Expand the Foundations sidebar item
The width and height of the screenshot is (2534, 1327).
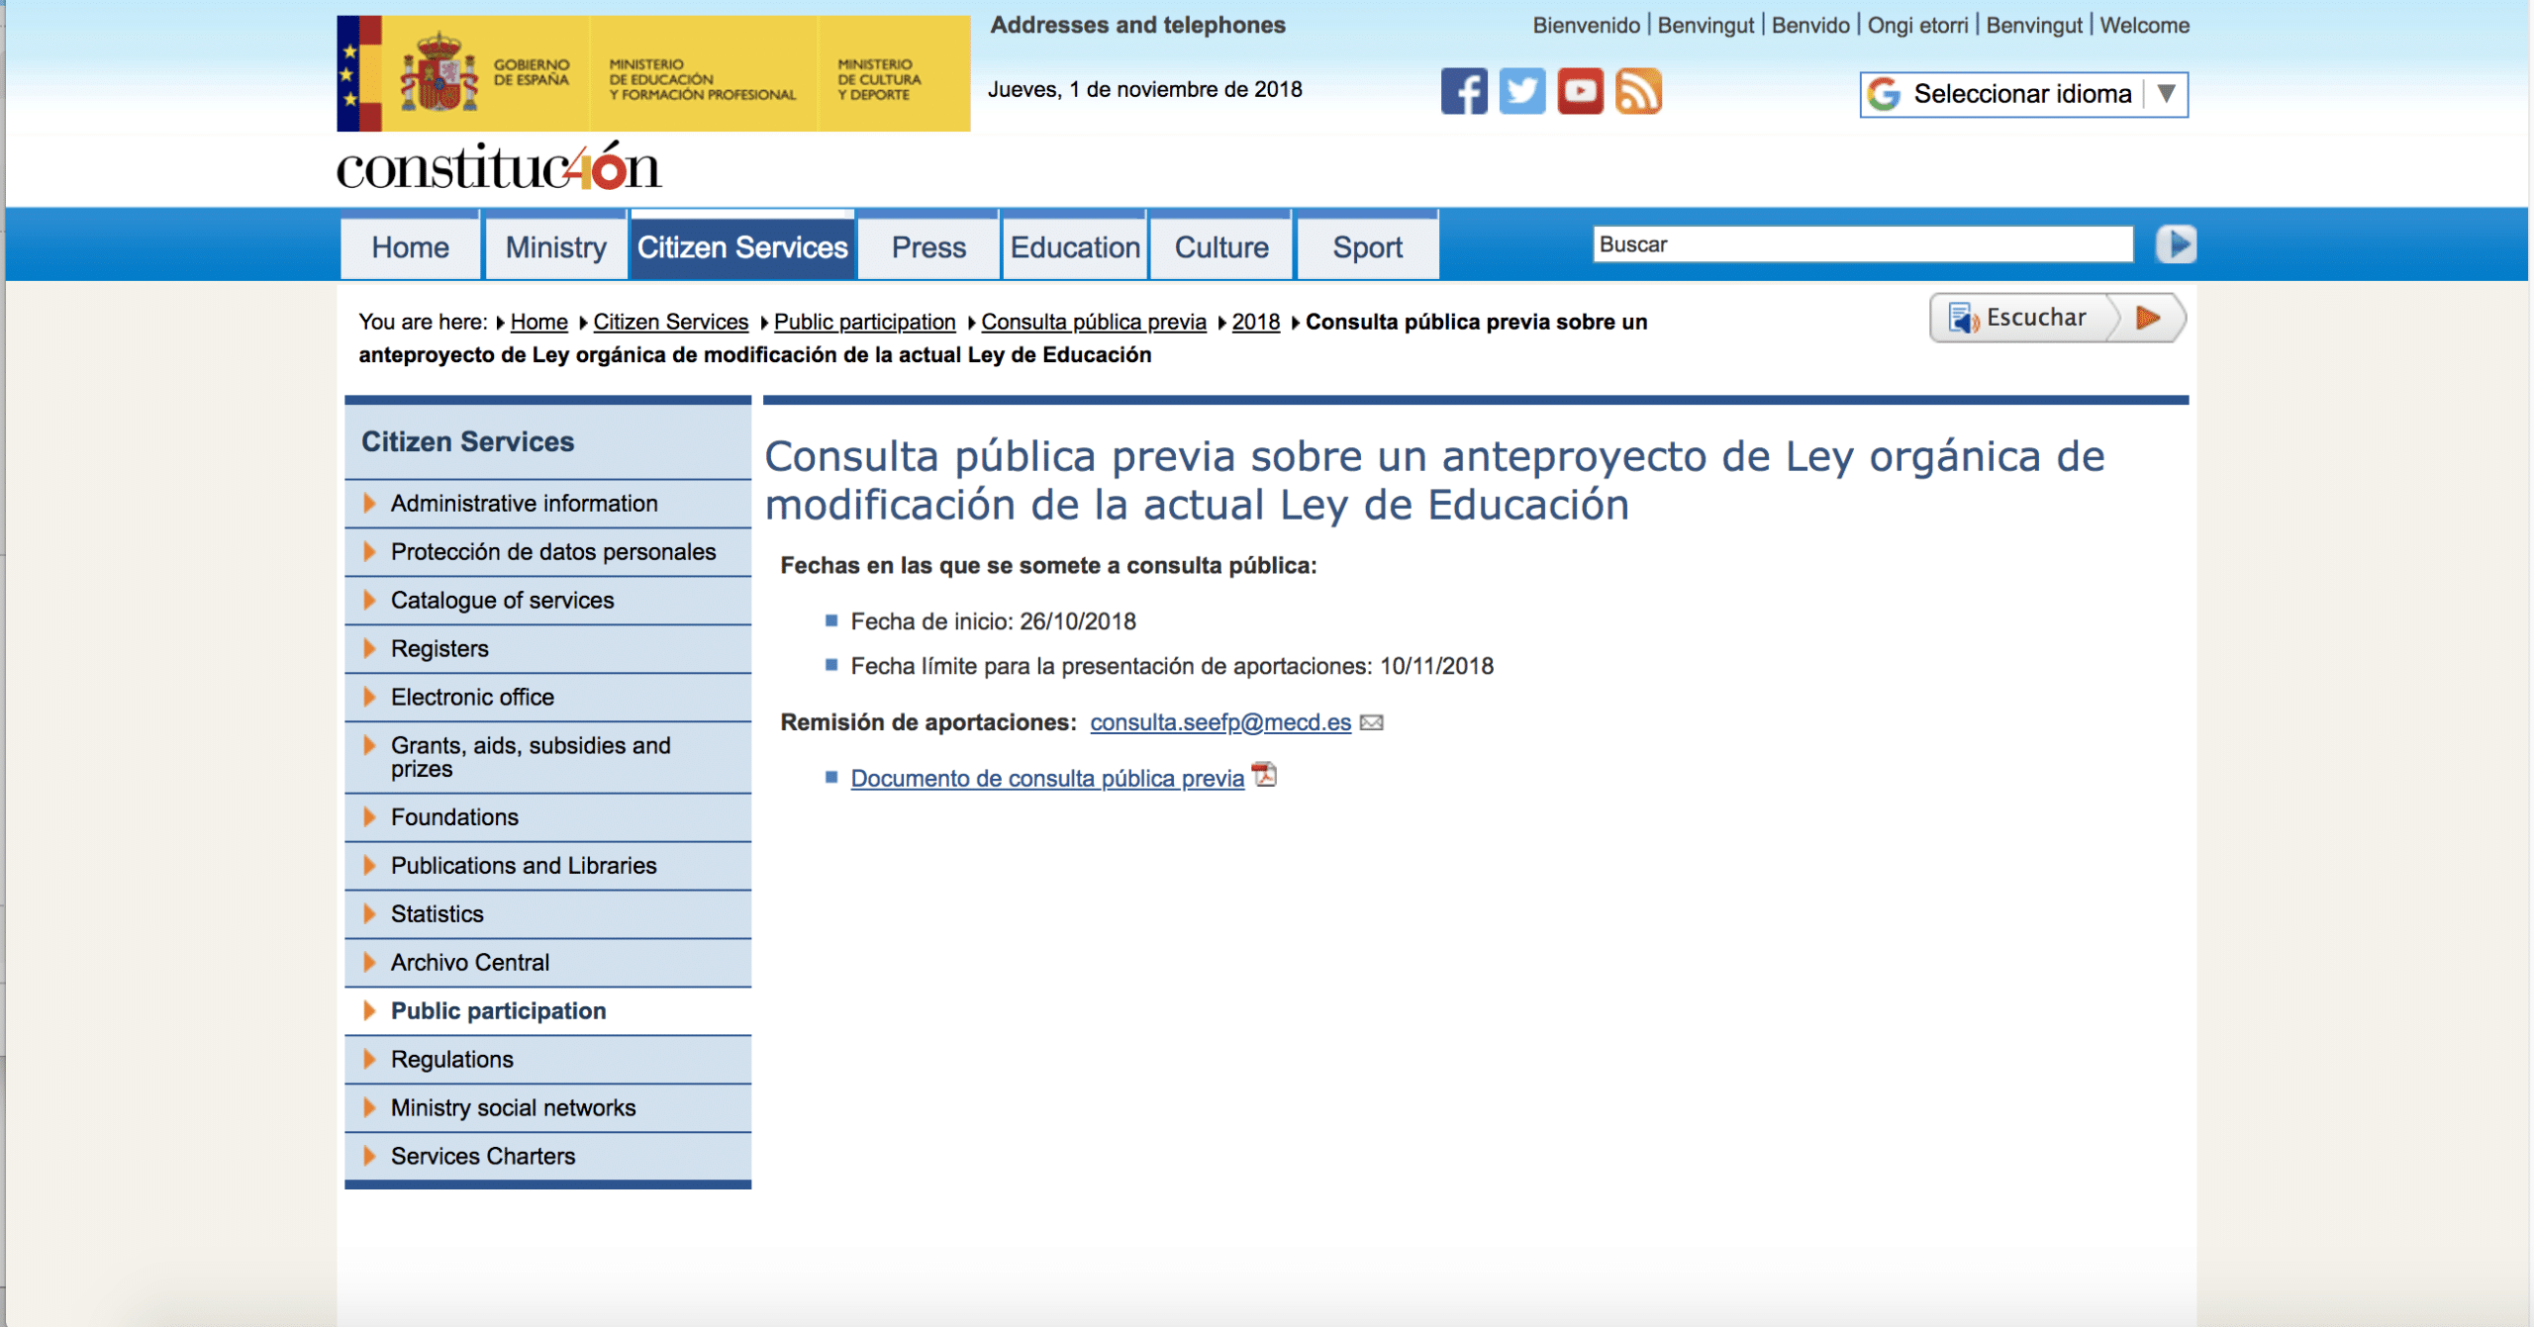(547, 817)
